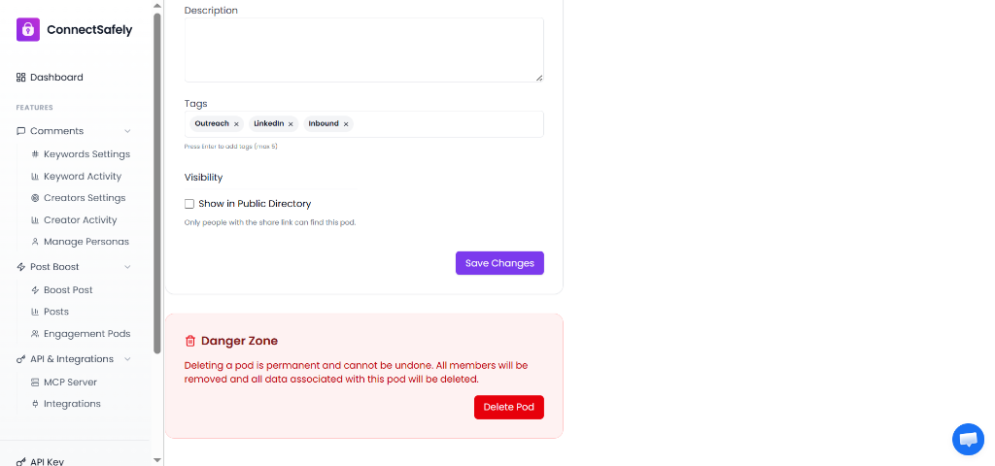This screenshot has width=995, height=466.
Task: Click the Integrations plug icon
Action: tap(35, 404)
